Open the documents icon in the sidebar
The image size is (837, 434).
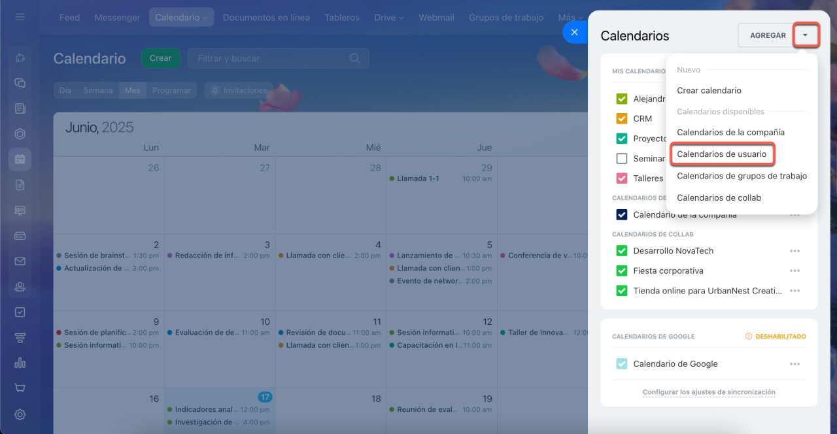(20, 185)
